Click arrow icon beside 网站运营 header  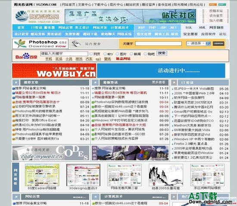(x=16, y=197)
